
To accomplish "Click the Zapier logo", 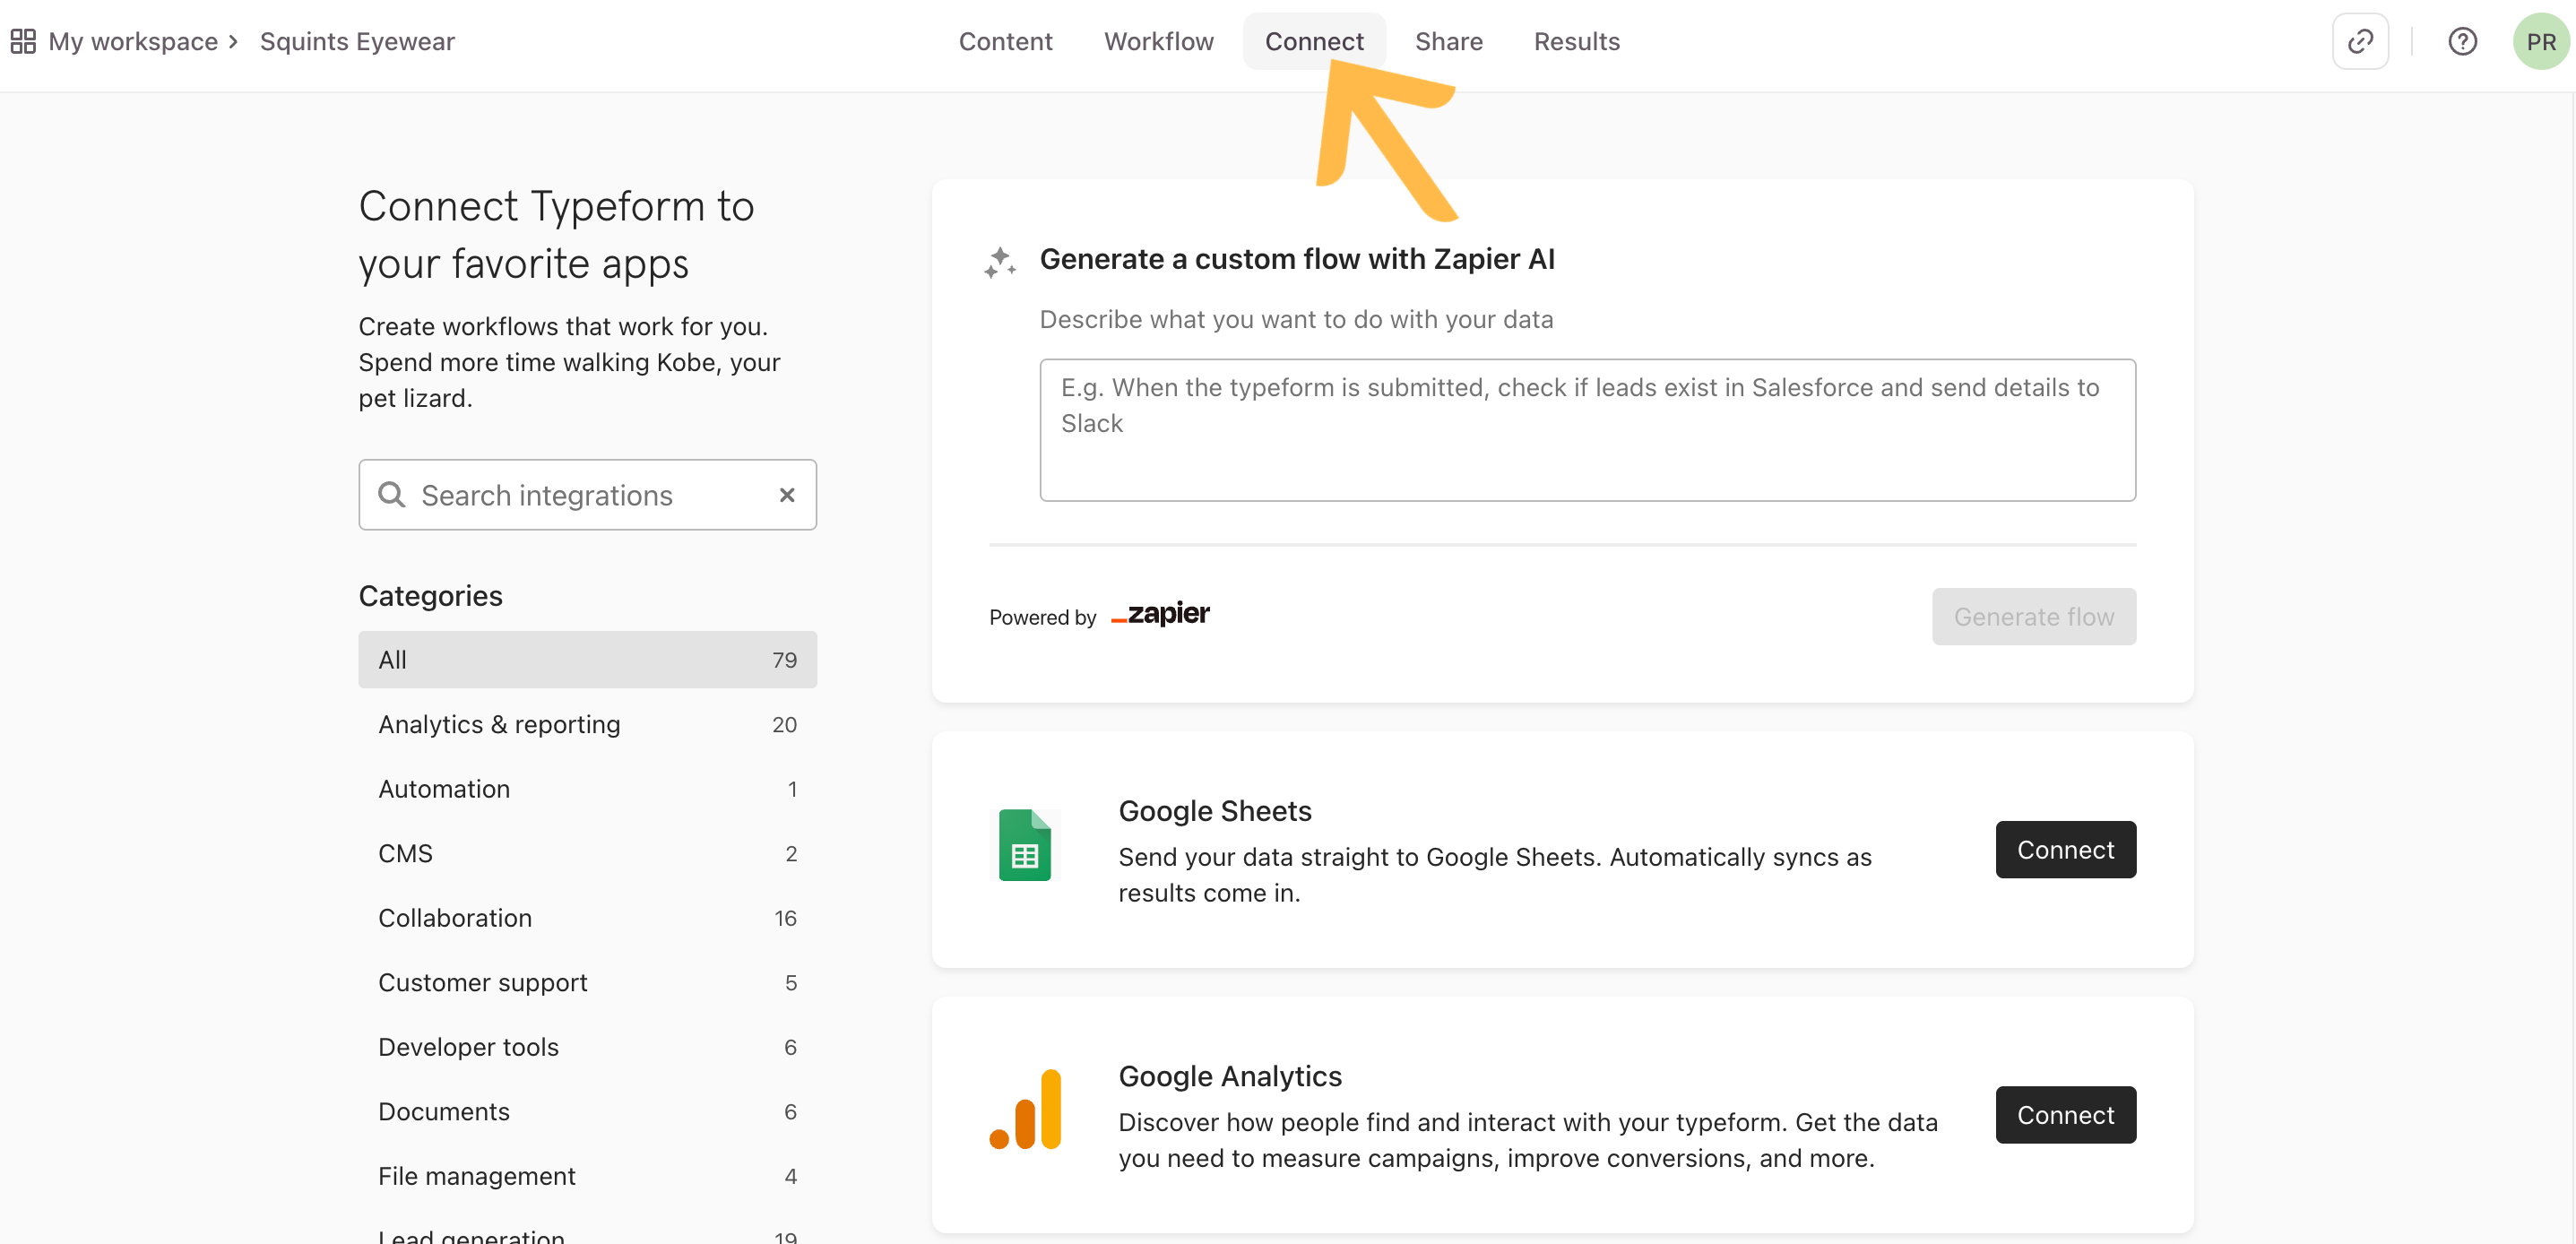I will [1160, 614].
